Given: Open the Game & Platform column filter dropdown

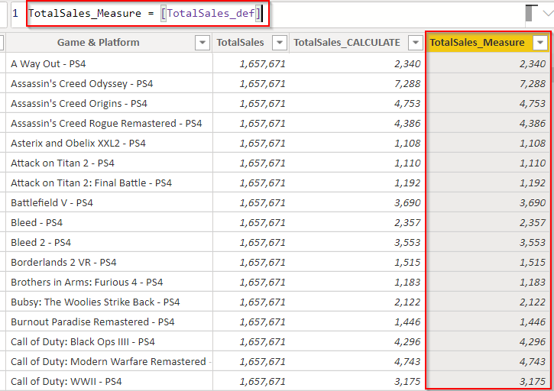Looking at the screenshot, I should click(x=202, y=43).
